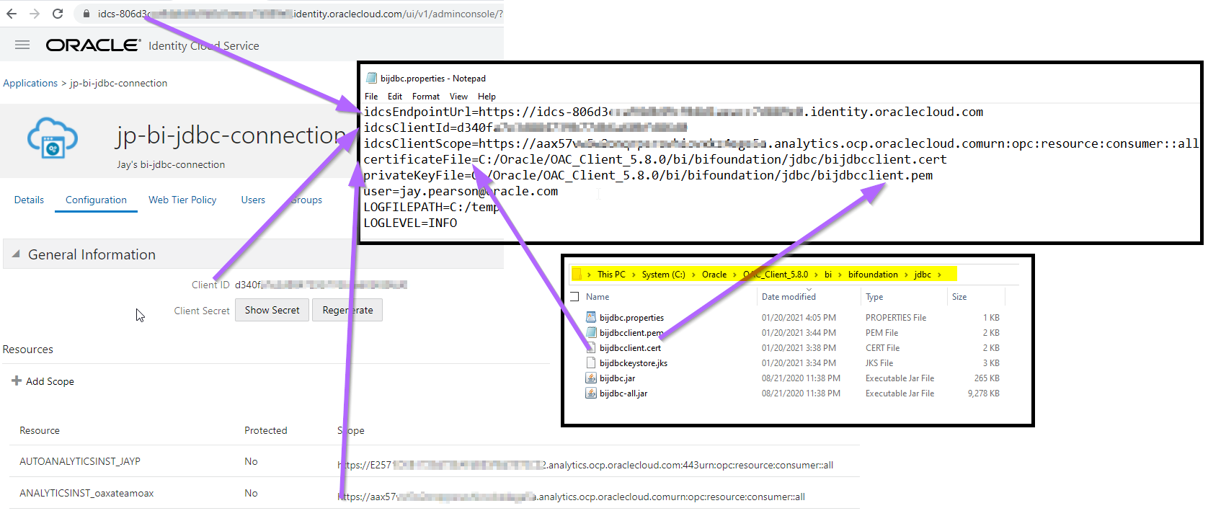Sort by the Name column header
The width and height of the screenshot is (1208, 516).
pos(598,297)
